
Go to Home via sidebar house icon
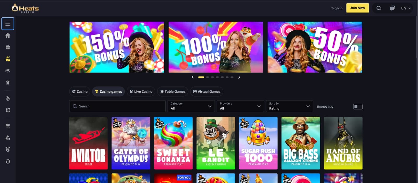(8, 36)
